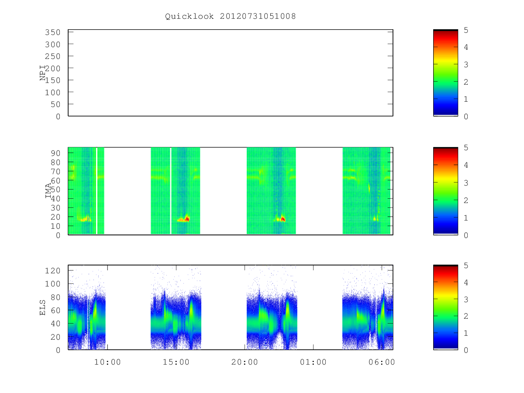This screenshot has width=524, height=393.
Task: Click the 20:00 time axis label
Action: click(245, 362)
